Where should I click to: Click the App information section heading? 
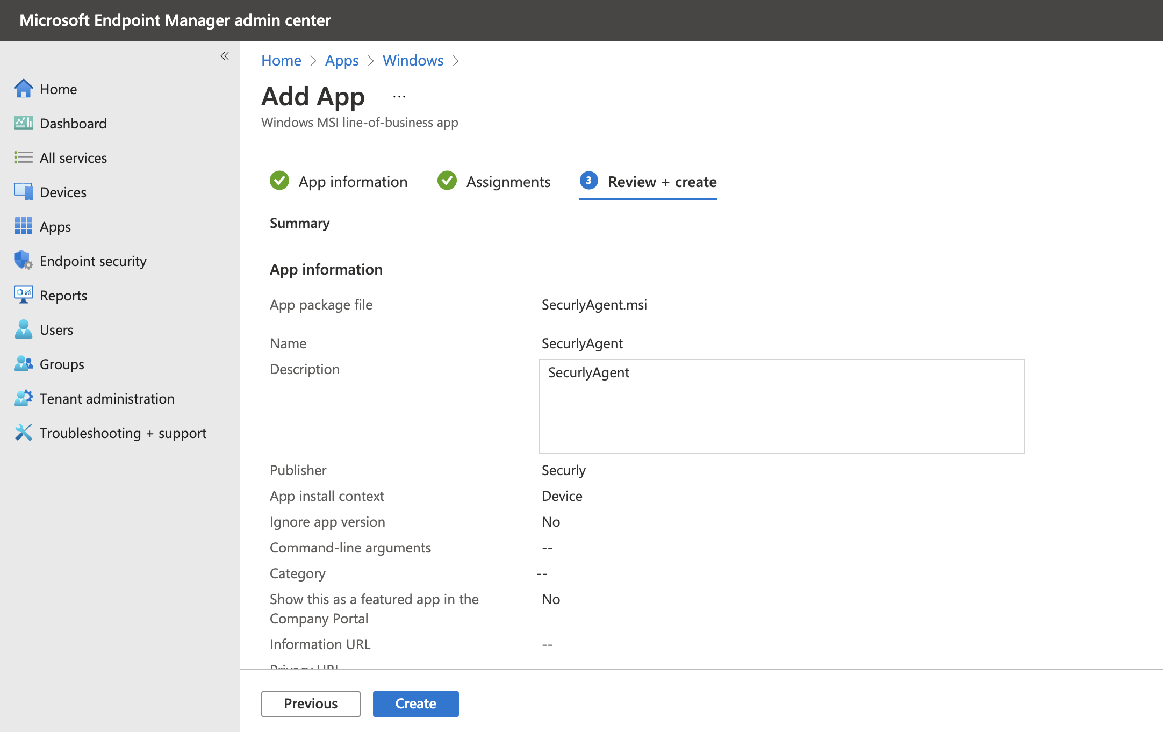click(326, 269)
